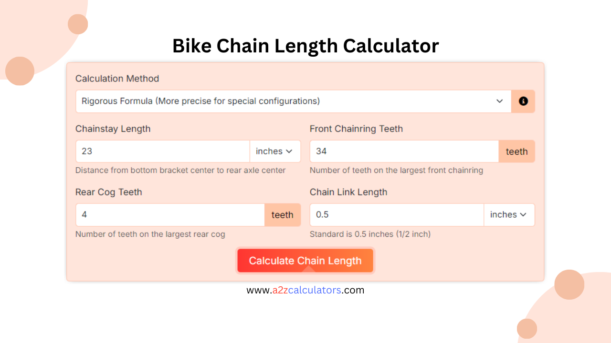Screen dimensions: 611x343
Task: Click the Chainstay Length helper text
Action: pyautogui.click(x=180, y=170)
